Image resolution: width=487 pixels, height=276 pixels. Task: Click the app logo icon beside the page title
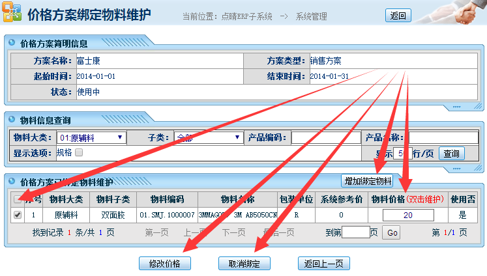click(12, 14)
